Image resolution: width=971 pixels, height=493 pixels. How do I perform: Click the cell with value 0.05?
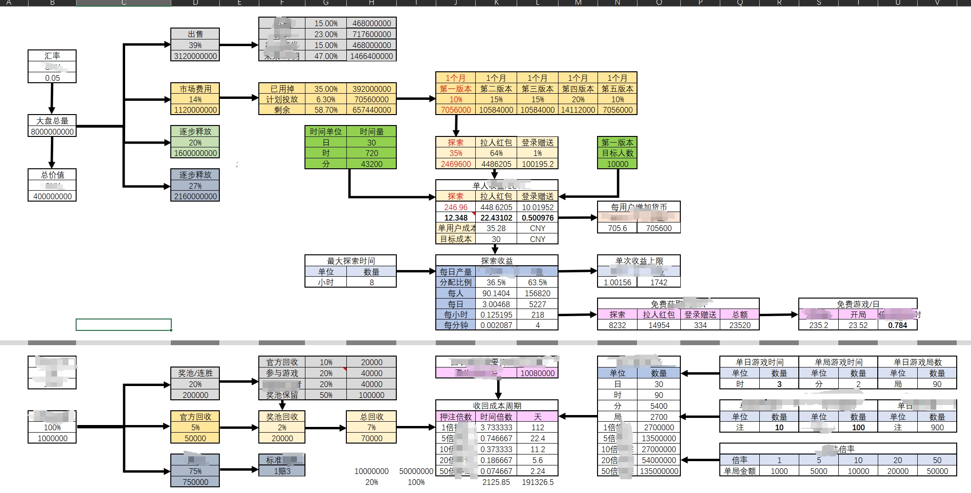click(52, 77)
